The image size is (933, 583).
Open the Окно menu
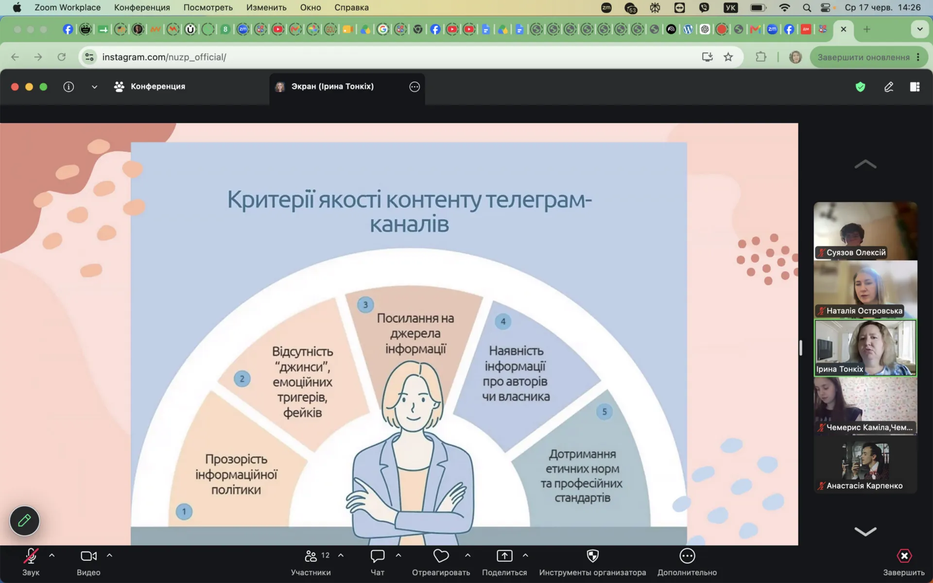coord(311,7)
